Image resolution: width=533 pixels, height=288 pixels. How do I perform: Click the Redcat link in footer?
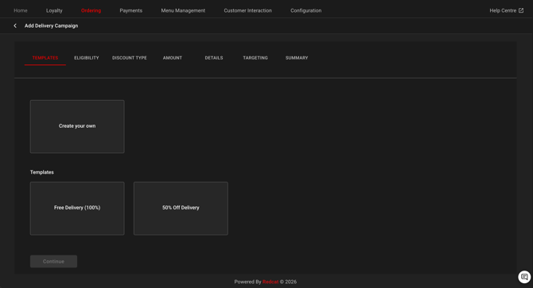270,282
